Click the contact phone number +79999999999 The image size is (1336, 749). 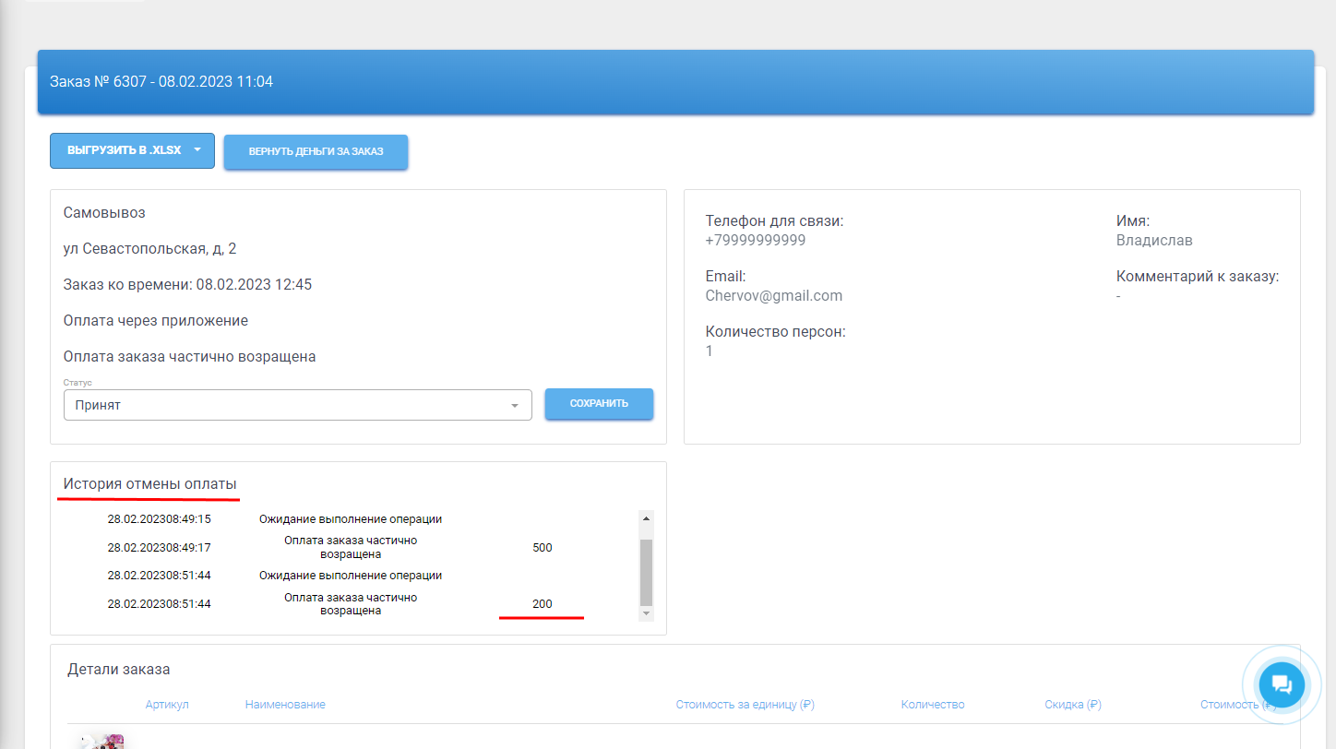point(755,241)
